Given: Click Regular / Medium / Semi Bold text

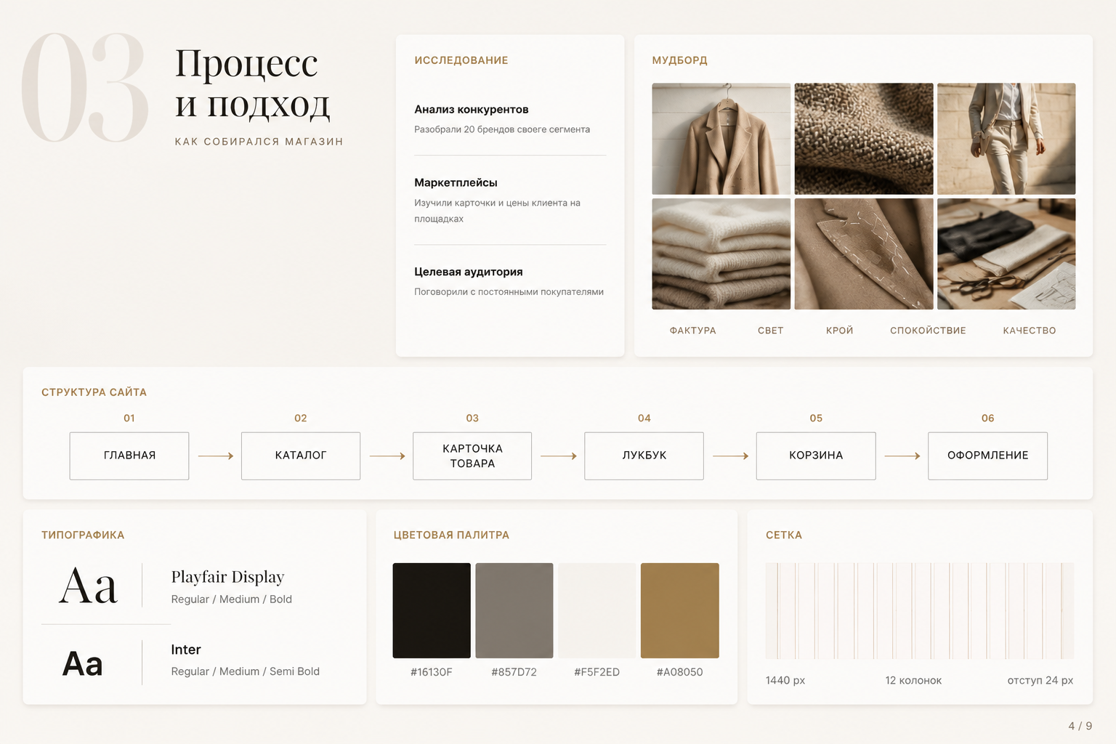Looking at the screenshot, I should point(245,672).
